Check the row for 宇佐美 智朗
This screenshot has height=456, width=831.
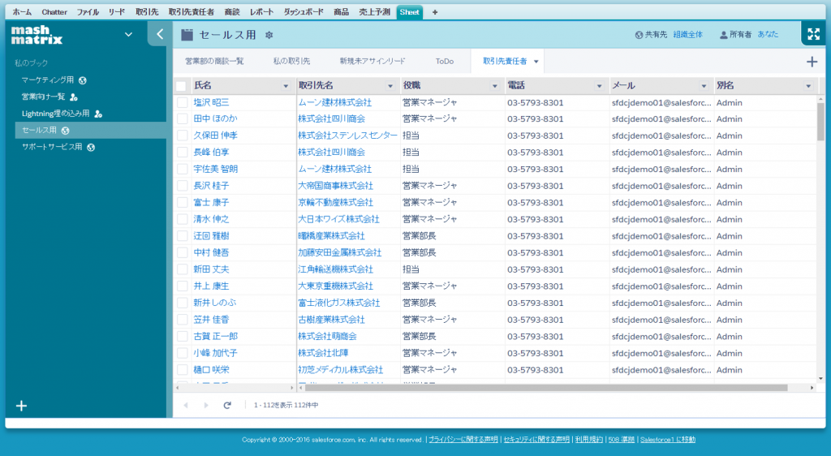click(183, 170)
